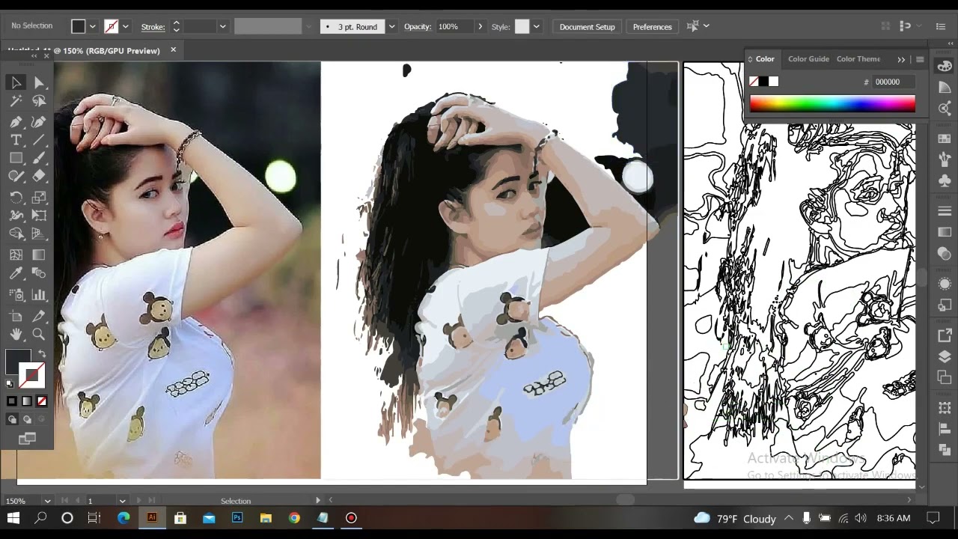The width and height of the screenshot is (958, 539).
Task: Switch to Gradient paint mode
Action: (x=27, y=401)
